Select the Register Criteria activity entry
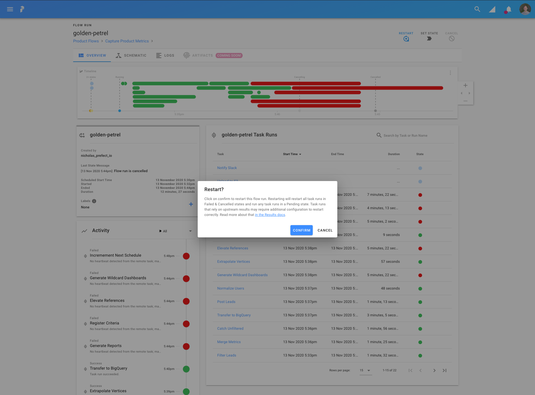Screen dimensions: 535x395 coord(137,323)
